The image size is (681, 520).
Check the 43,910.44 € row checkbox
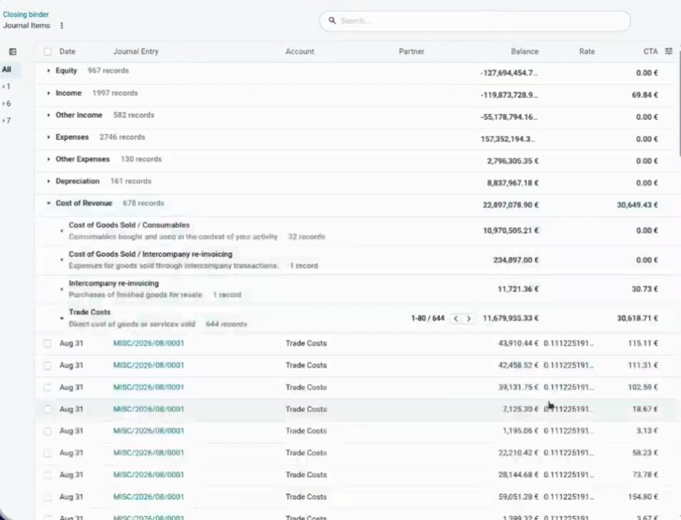tap(48, 343)
